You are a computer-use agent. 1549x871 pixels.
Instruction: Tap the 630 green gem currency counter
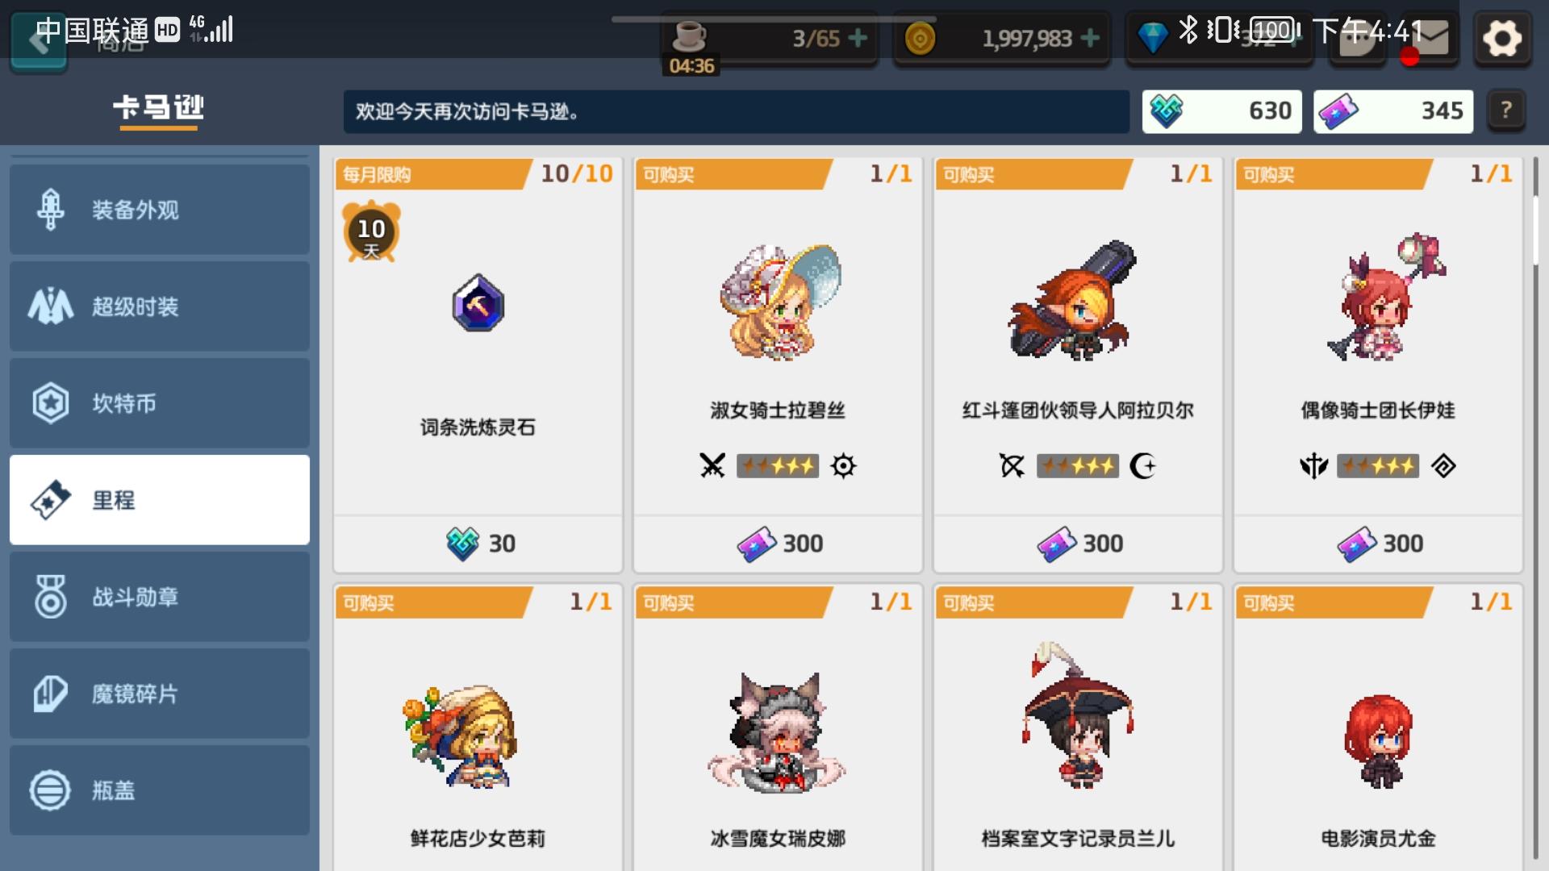(x=1221, y=111)
